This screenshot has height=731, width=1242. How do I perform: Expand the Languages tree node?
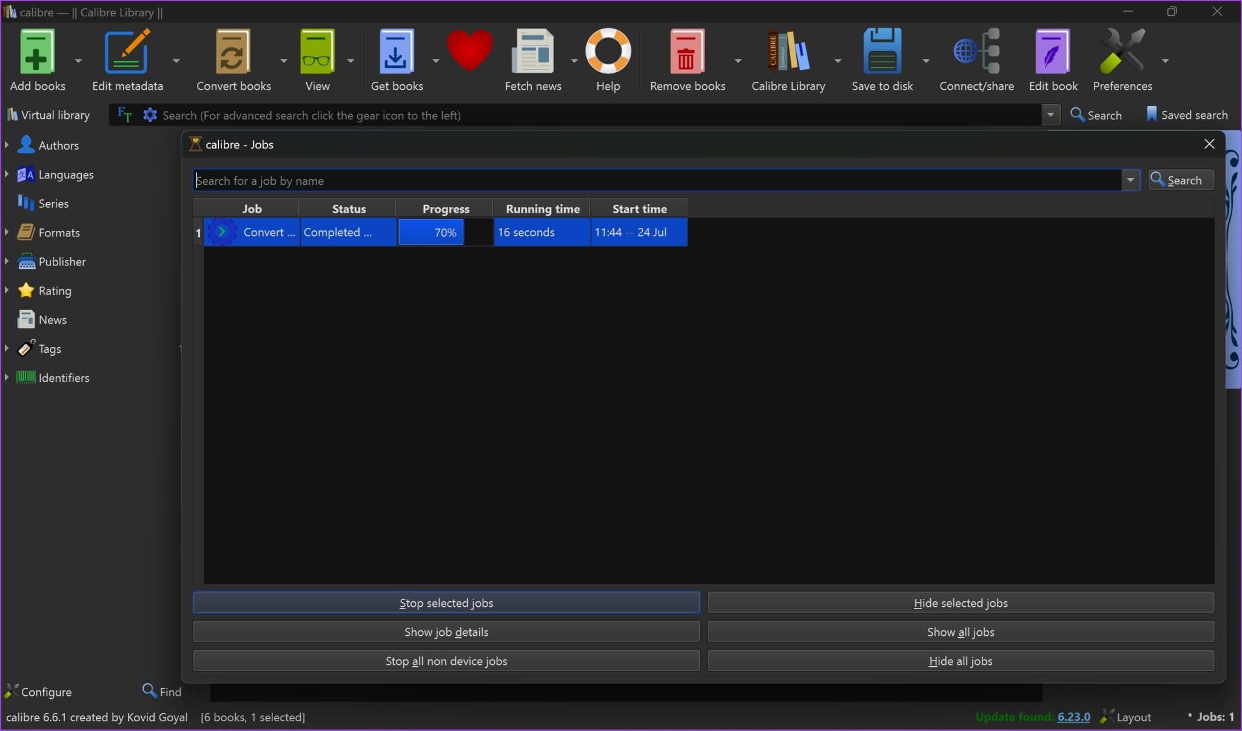click(x=7, y=174)
